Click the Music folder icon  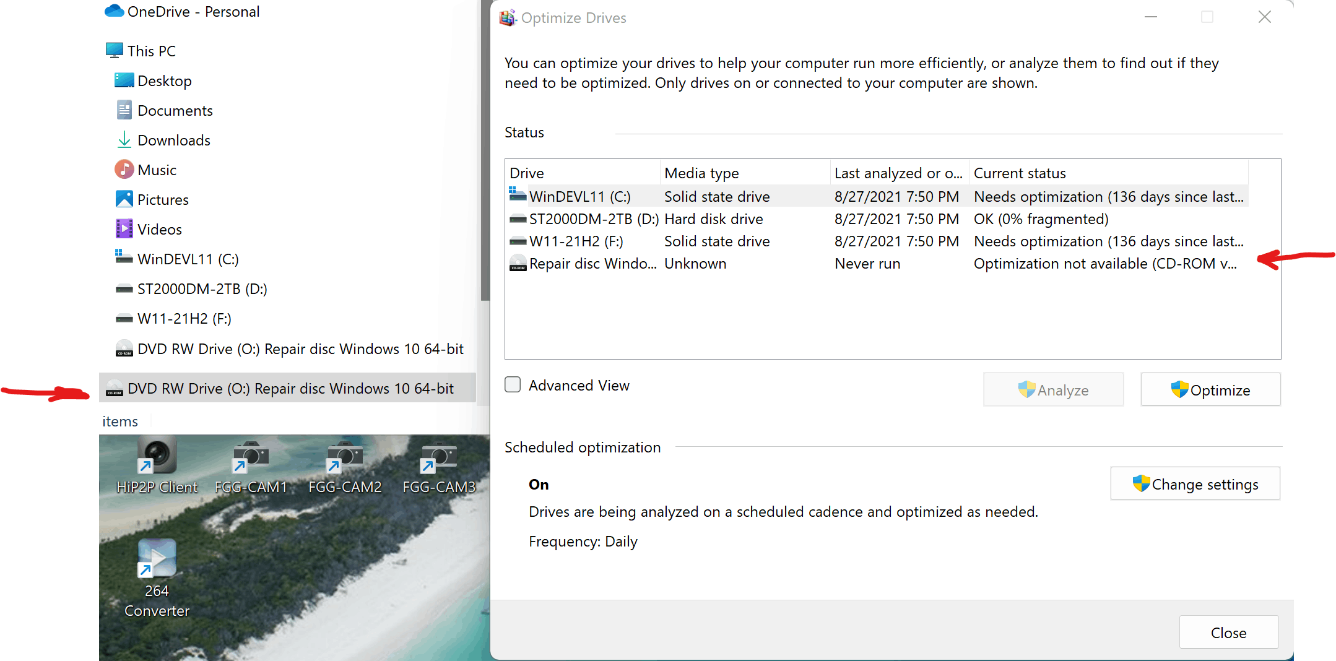click(x=124, y=170)
